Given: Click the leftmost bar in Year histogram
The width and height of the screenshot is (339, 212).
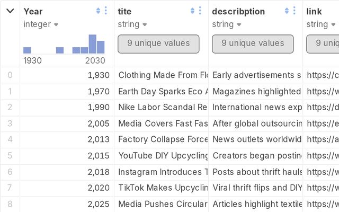Looking at the screenshot, I should pos(27,50).
